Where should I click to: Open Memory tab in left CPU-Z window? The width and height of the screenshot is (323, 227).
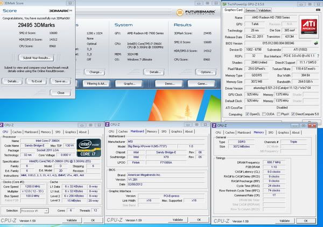click(46, 132)
